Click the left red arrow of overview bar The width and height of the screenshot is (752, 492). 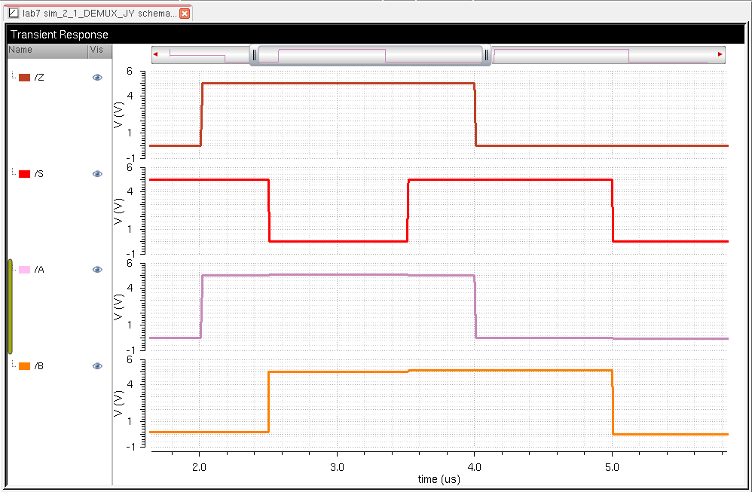pyautogui.click(x=155, y=54)
